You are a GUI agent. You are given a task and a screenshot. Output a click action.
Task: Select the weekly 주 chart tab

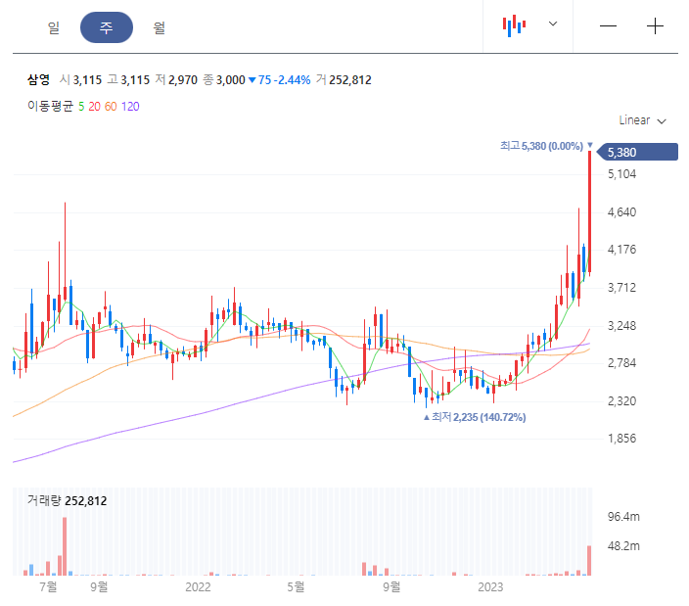click(107, 27)
